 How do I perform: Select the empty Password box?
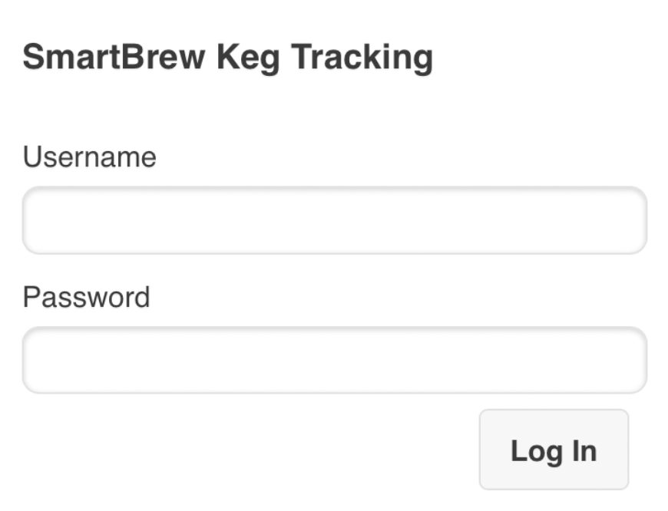(334, 360)
